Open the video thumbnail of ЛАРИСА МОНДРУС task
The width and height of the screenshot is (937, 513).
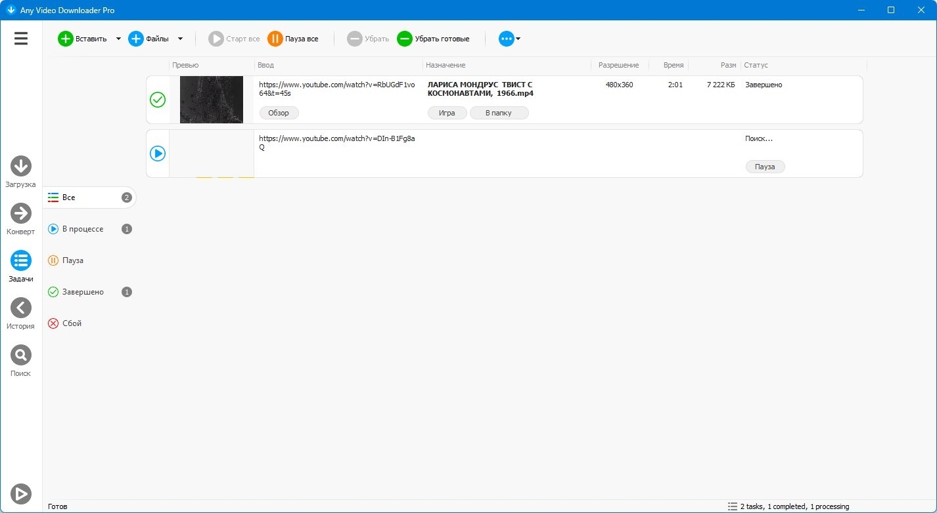(212, 100)
